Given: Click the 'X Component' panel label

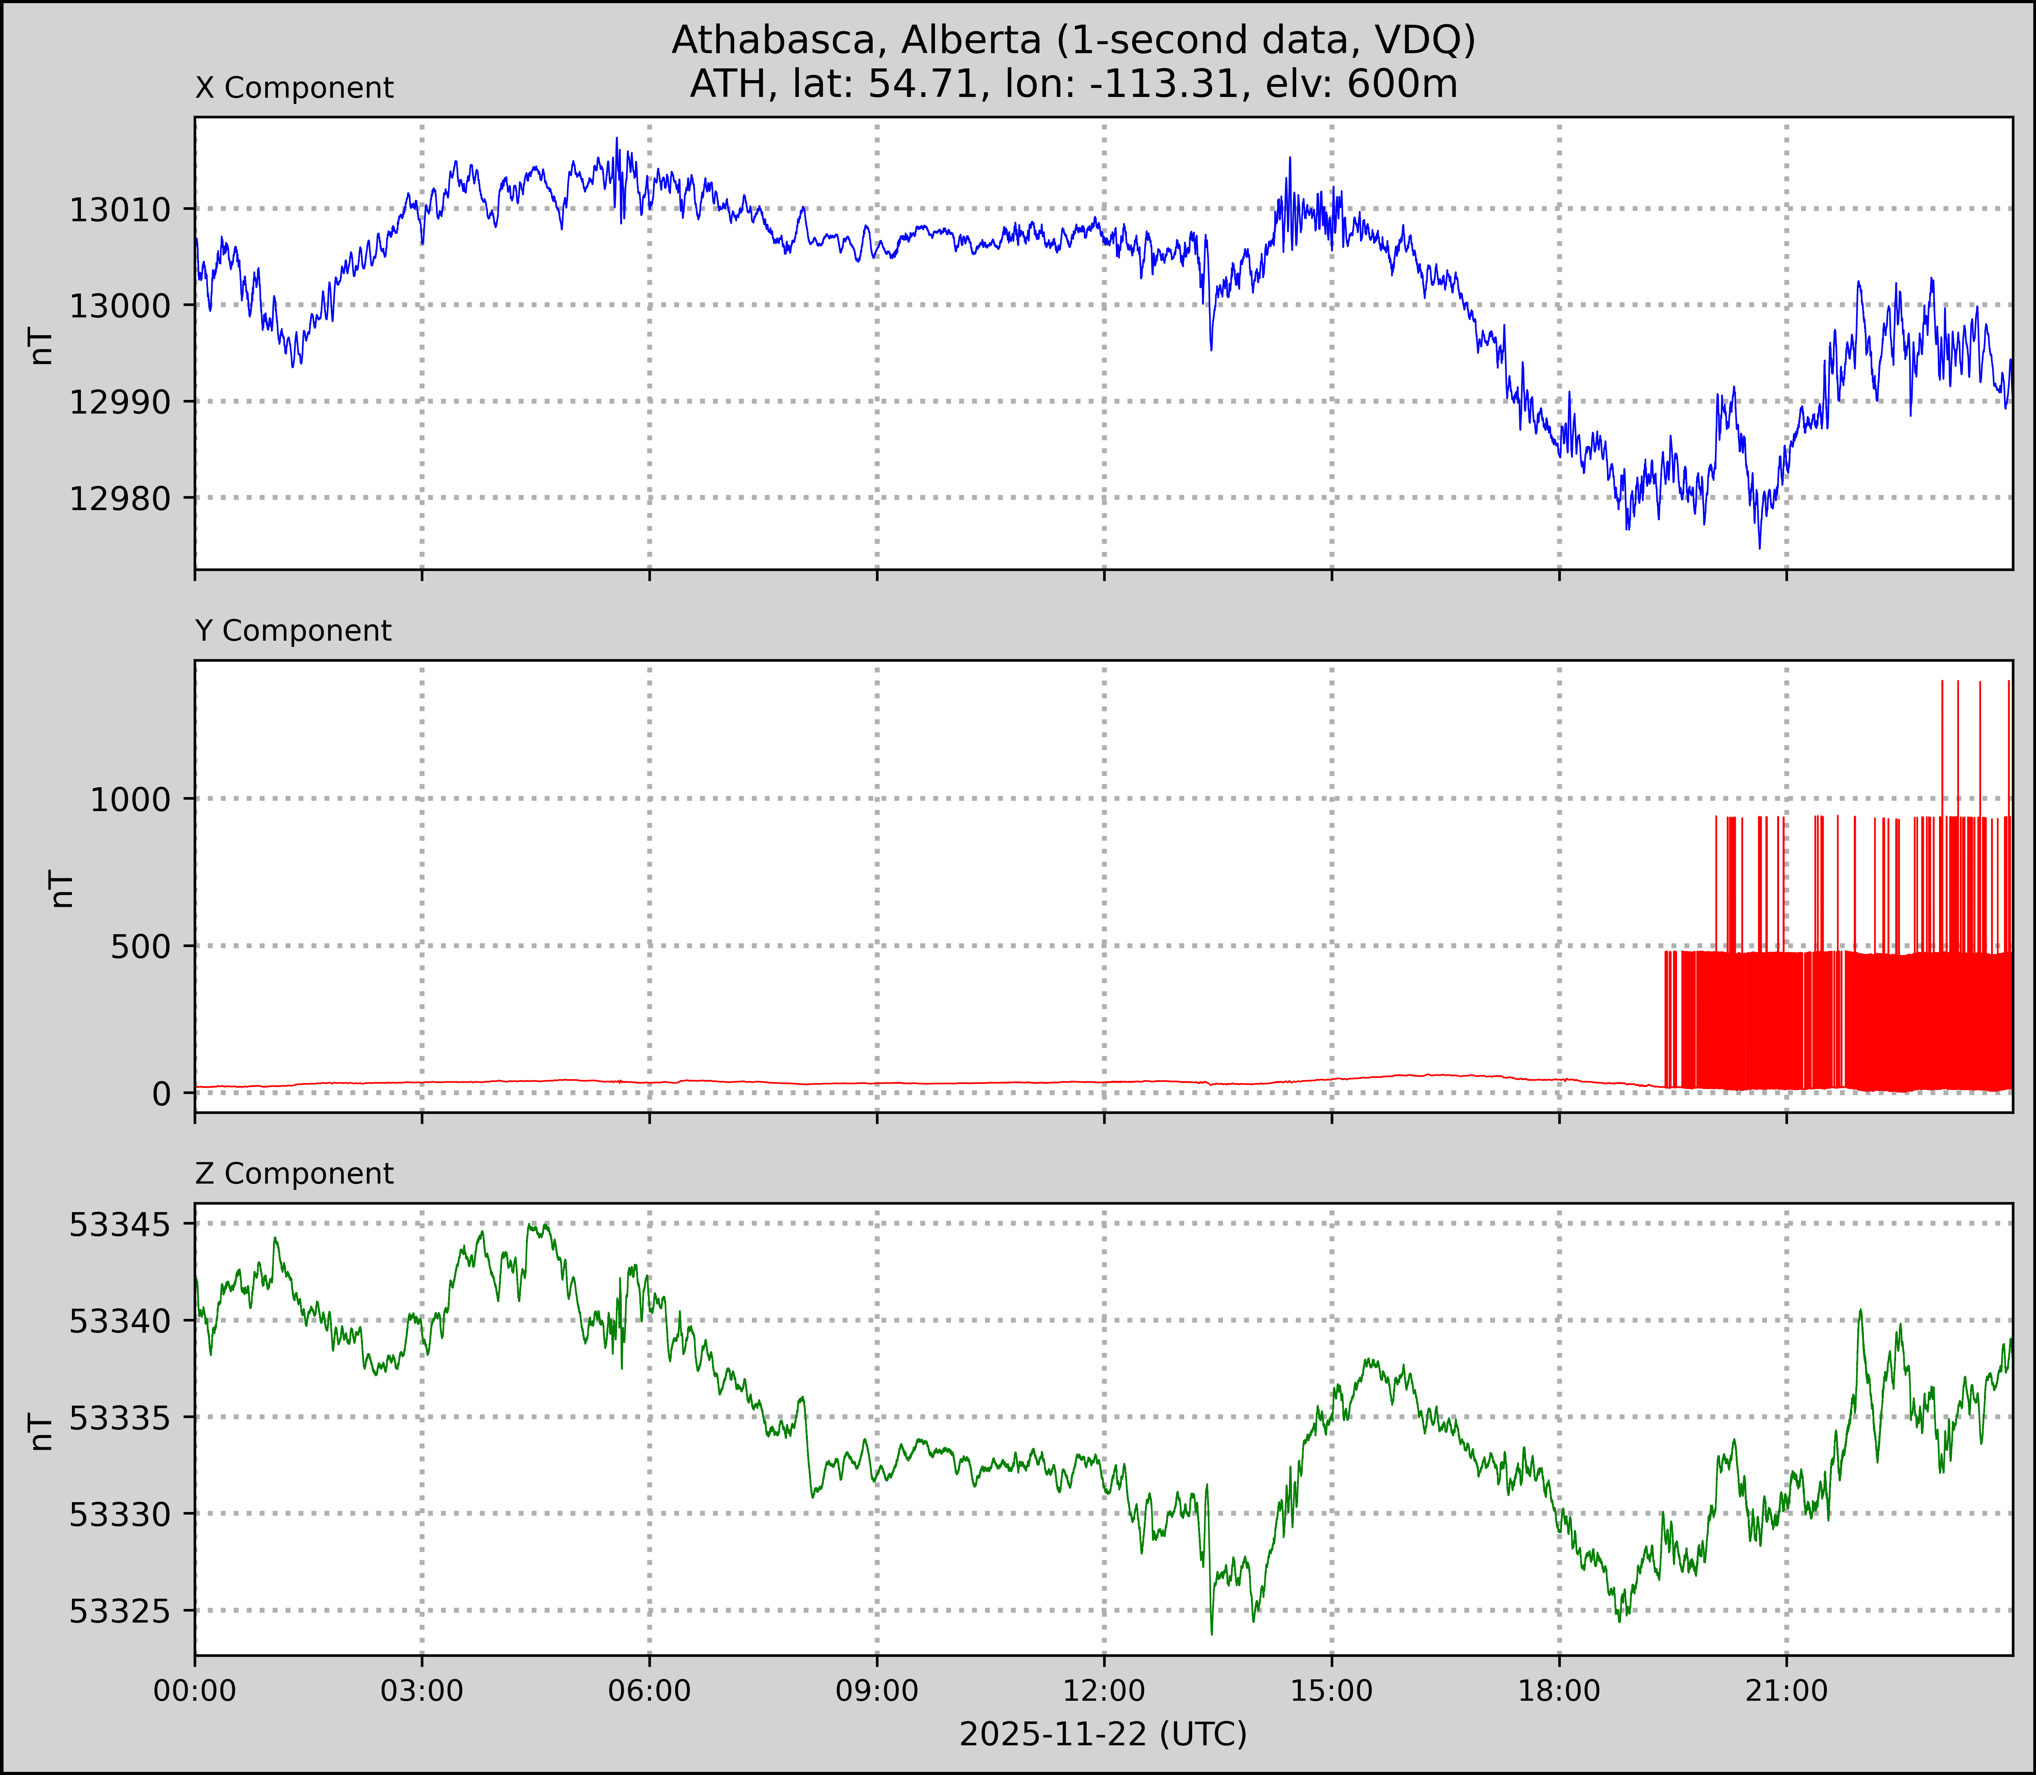Looking at the screenshot, I should [x=294, y=88].
